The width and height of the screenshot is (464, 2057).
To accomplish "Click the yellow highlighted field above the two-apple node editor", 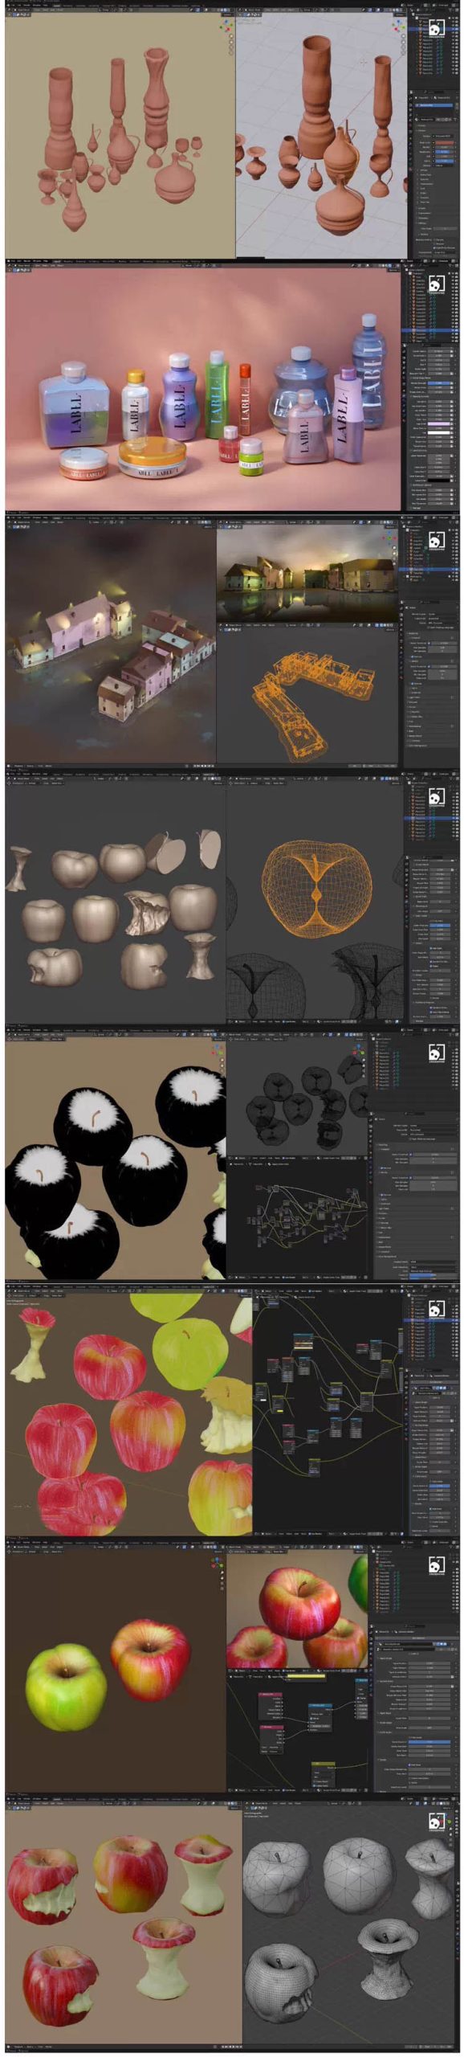I will click(x=305, y=1676).
